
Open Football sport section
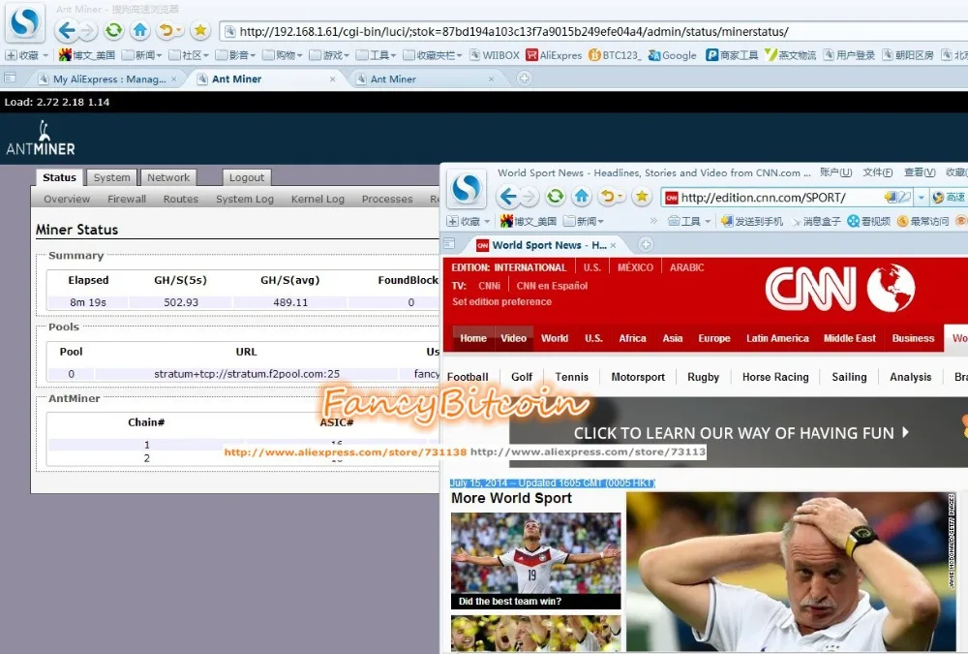click(468, 377)
